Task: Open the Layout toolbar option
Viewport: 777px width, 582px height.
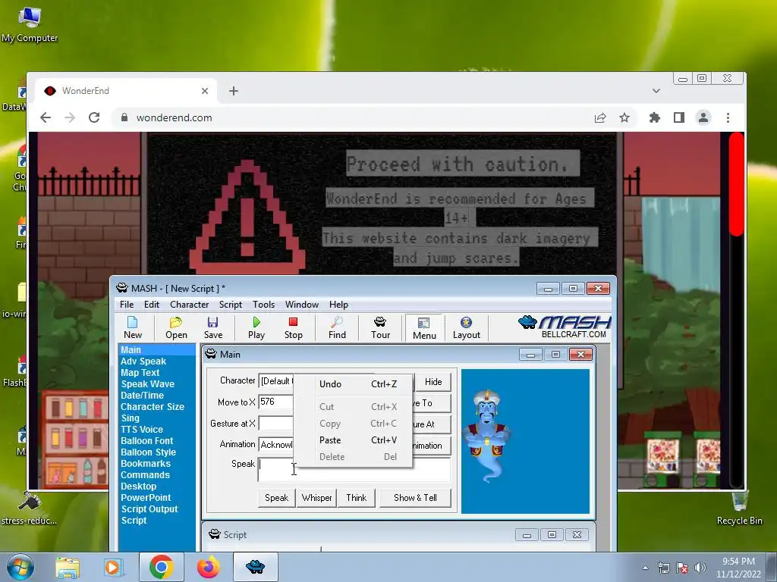Action: click(x=467, y=327)
